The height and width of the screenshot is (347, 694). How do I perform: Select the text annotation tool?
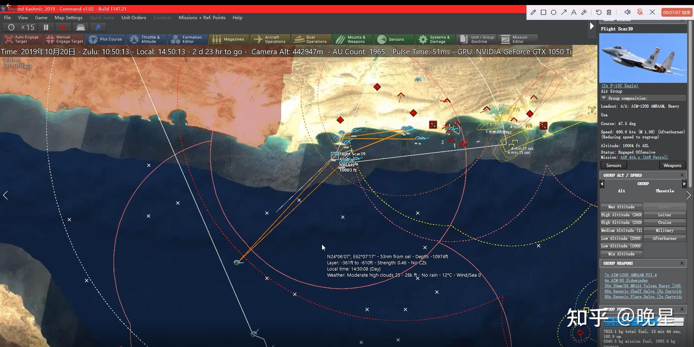tap(574, 12)
